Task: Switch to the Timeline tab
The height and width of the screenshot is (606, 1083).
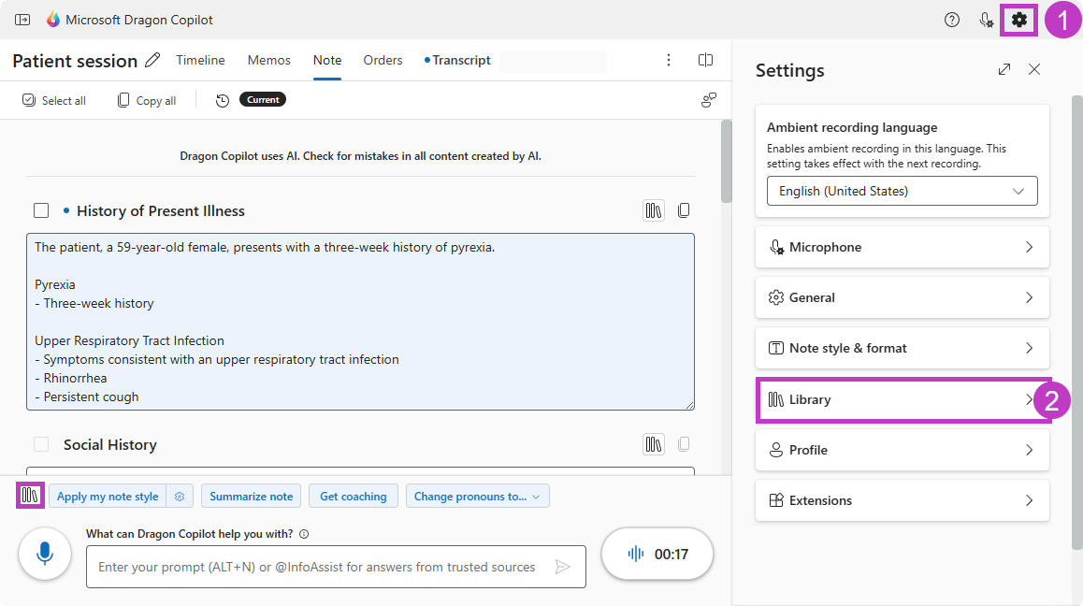Action: (x=199, y=60)
